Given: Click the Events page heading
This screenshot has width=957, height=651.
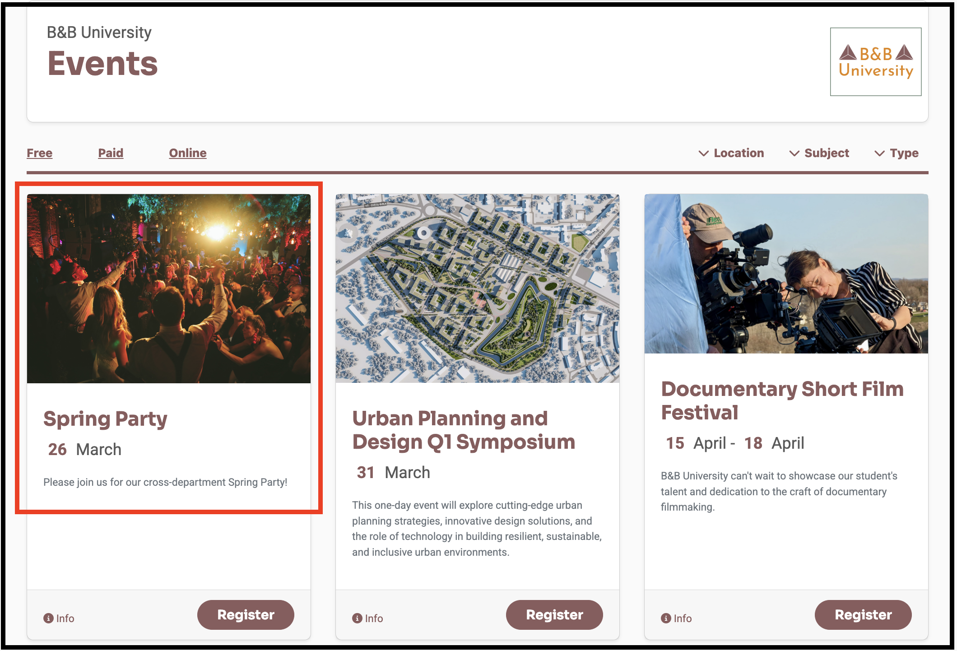Looking at the screenshot, I should click(x=103, y=63).
